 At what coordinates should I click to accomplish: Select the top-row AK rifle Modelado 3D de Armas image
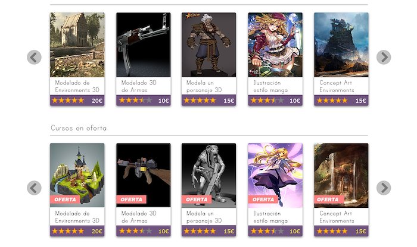pyautogui.click(x=144, y=45)
